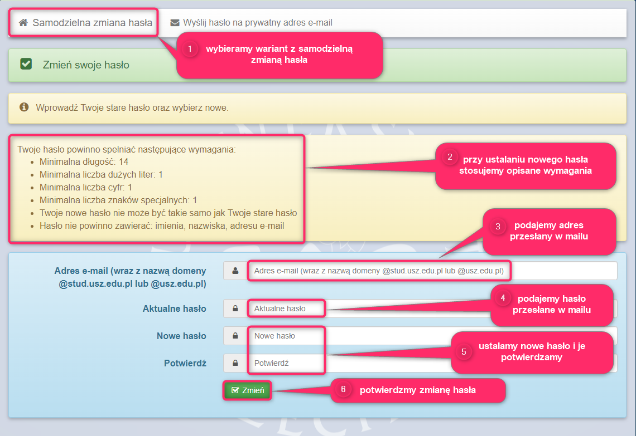Click the green checkmark beside Zmień swoje hasło
The width and height of the screenshot is (636, 436).
[x=26, y=64]
